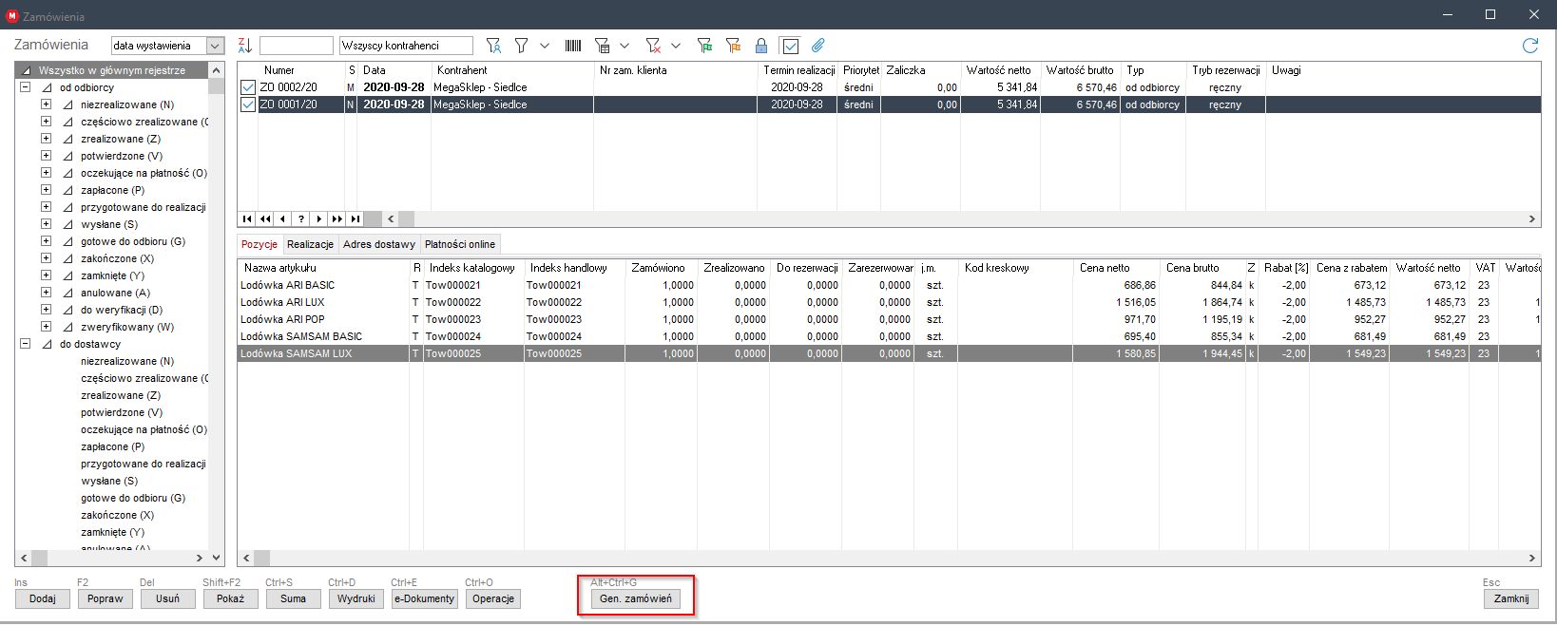Jump forward a page with double-right arrows
The height and width of the screenshot is (626, 1557).
click(x=336, y=218)
